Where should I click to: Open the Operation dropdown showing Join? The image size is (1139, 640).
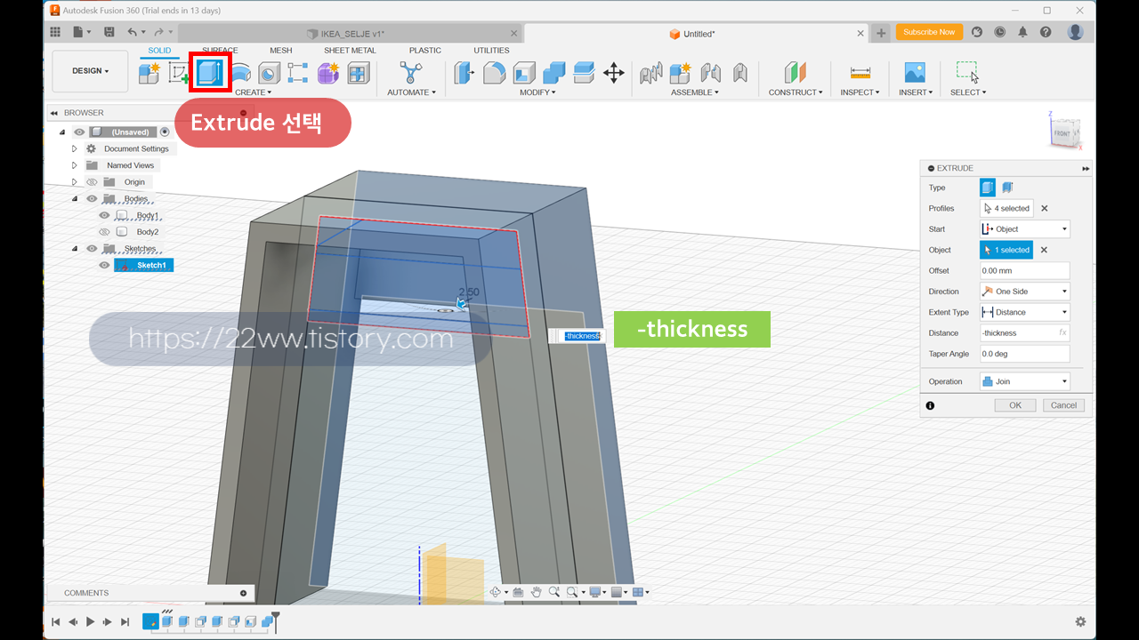1025,381
